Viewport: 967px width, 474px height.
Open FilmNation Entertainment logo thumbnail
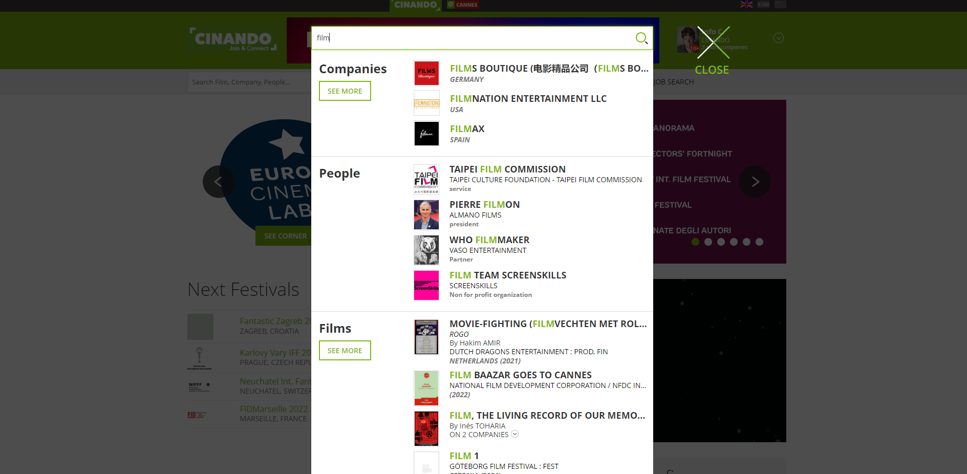coord(426,103)
